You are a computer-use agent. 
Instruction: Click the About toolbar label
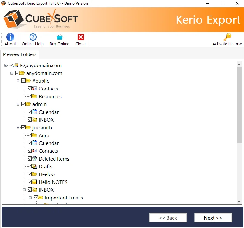pyautogui.click(x=10, y=44)
